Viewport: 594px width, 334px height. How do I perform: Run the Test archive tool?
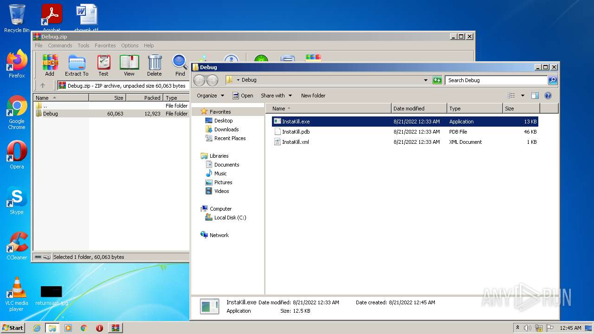(103, 65)
